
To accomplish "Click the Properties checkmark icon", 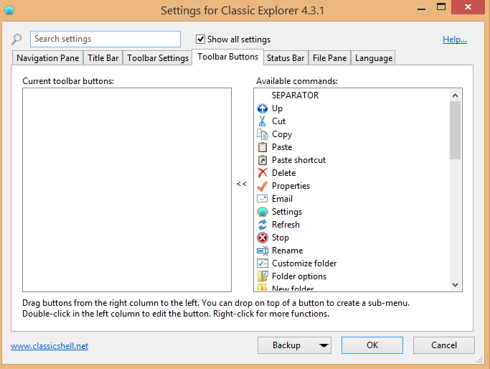I will click(x=262, y=186).
